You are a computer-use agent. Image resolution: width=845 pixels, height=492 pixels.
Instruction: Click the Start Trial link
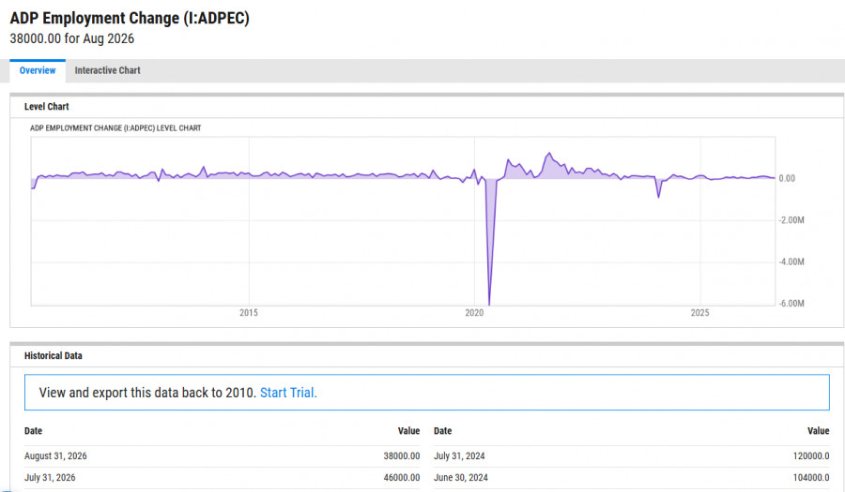tap(288, 393)
